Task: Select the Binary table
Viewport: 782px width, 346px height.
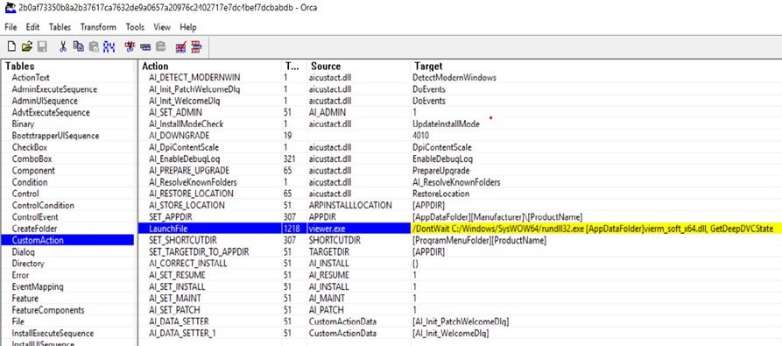Action: click(x=23, y=124)
